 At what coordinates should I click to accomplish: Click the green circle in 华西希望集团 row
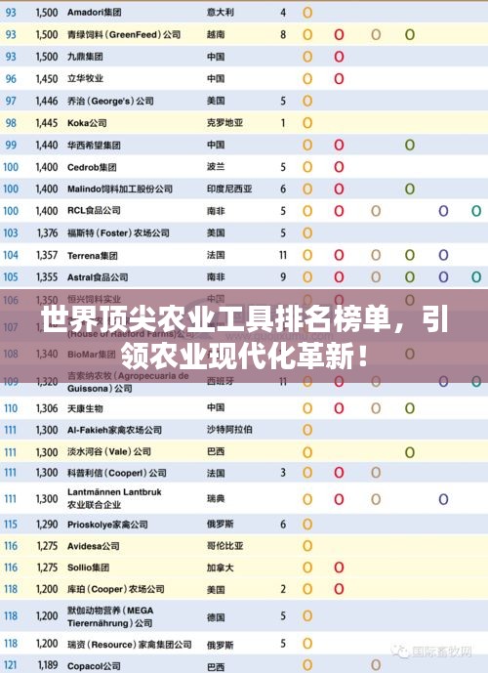pyautogui.click(x=410, y=145)
